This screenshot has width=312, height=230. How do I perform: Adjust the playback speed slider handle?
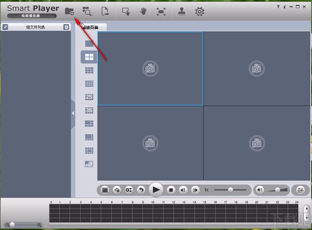pos(231,190)
